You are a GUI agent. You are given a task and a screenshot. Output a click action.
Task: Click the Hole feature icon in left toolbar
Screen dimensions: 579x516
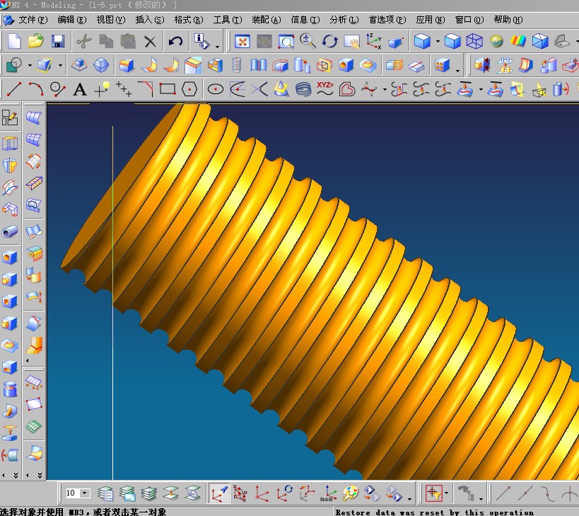[10, 258]
